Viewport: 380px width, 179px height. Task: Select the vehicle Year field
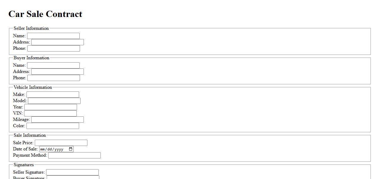(x=51, y=107)
